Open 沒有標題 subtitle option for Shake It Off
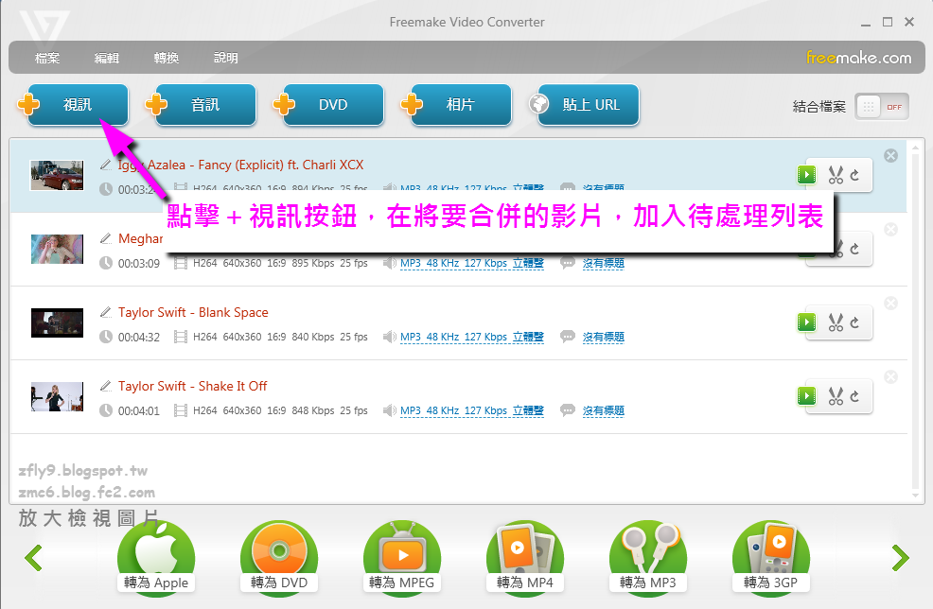 click(604, 411)
